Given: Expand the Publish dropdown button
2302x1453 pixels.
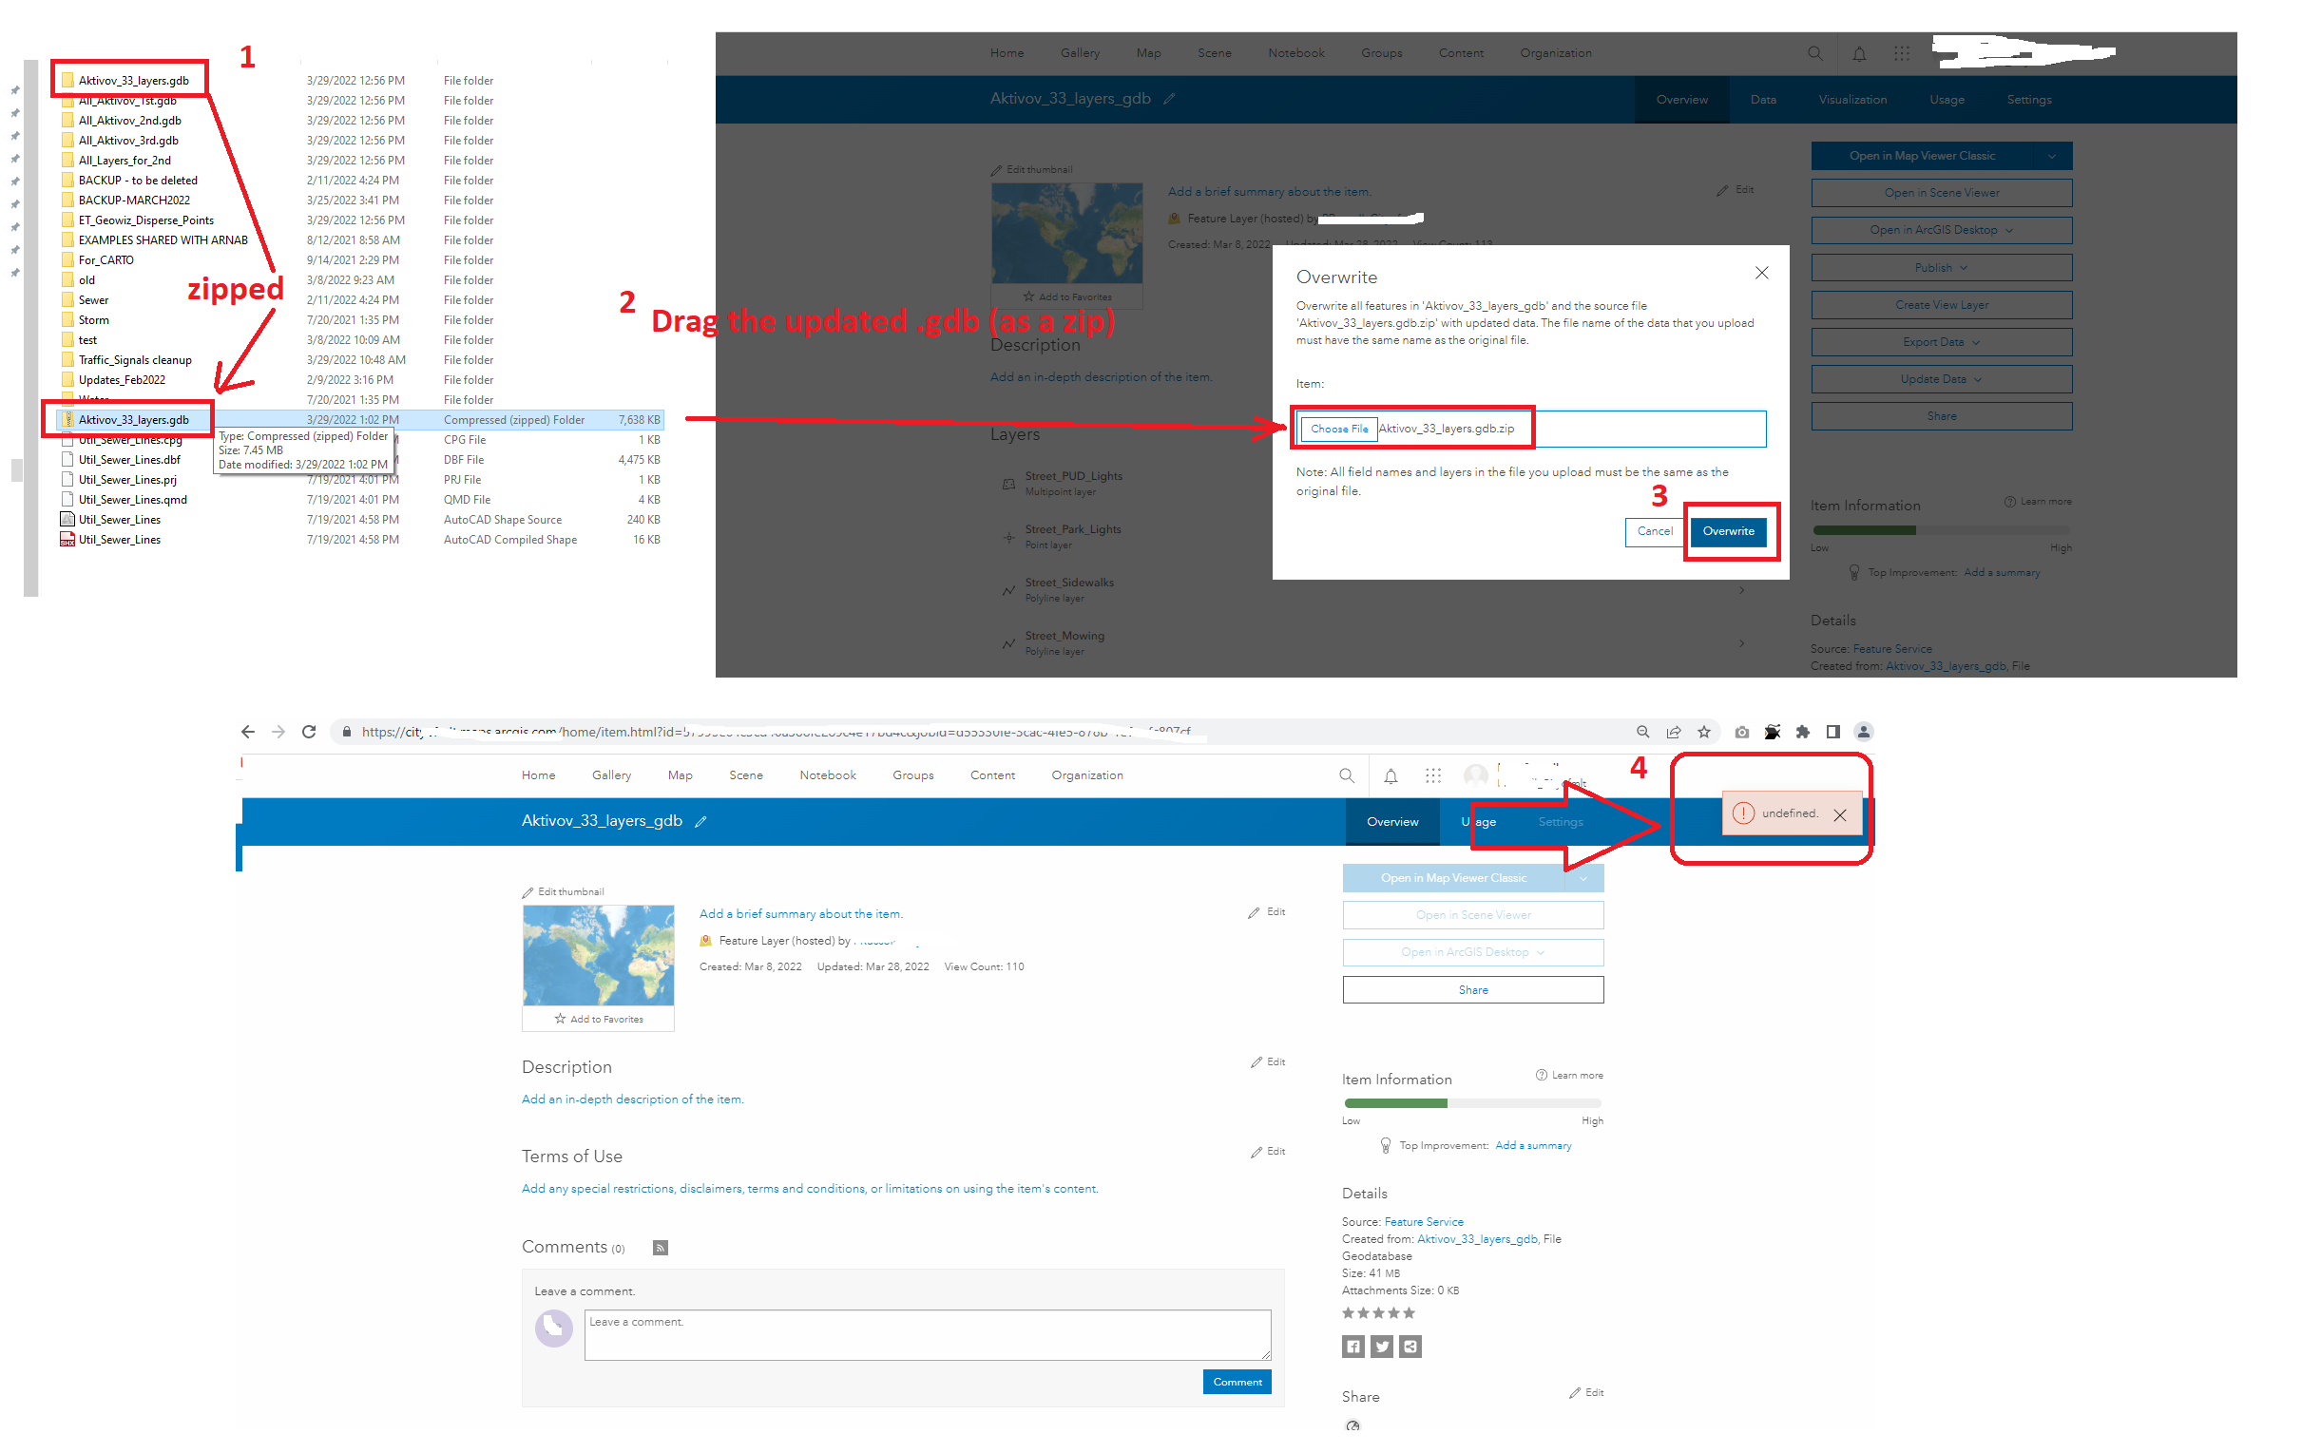Looking at the screenshot, I should tap(1941, 268).
